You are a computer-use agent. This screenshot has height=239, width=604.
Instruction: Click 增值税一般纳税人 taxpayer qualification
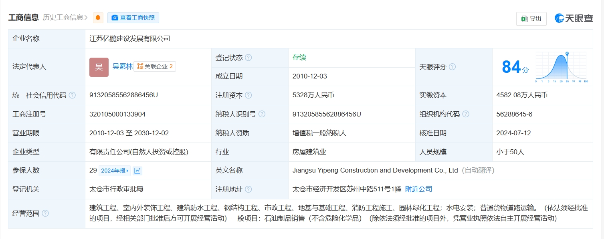(x=319, y=133)
